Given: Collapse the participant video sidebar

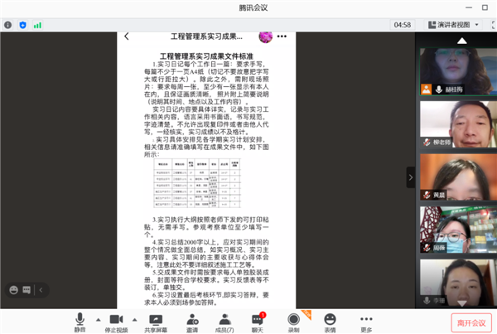Looking at the screenshot, I should click(409, 177).
